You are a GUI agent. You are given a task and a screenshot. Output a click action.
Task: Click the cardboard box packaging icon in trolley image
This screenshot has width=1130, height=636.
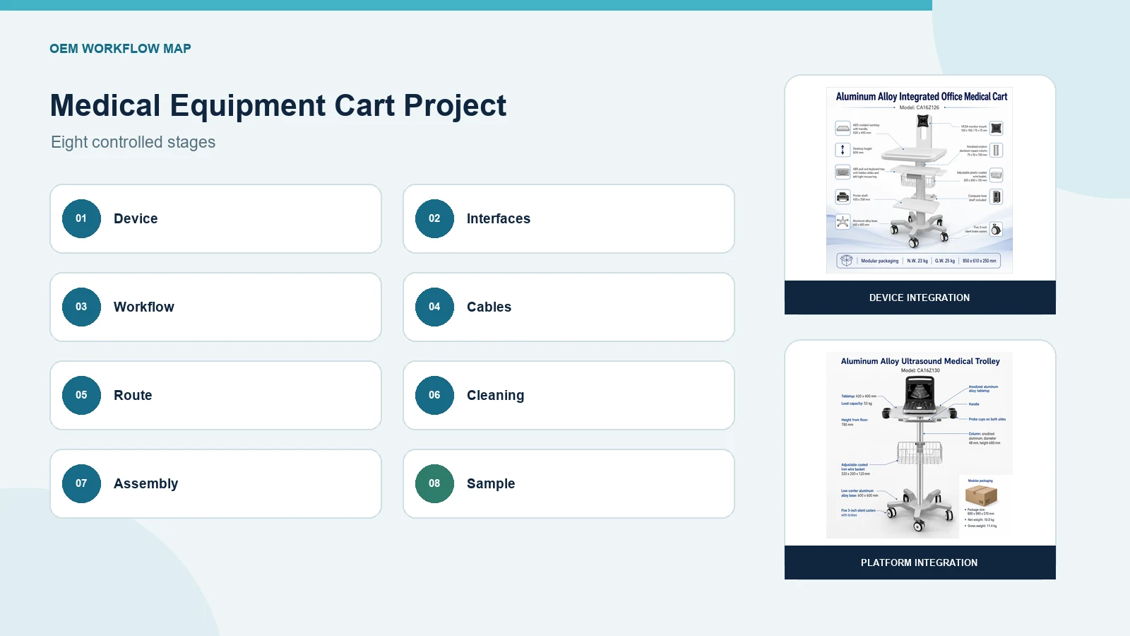point(981,495)
